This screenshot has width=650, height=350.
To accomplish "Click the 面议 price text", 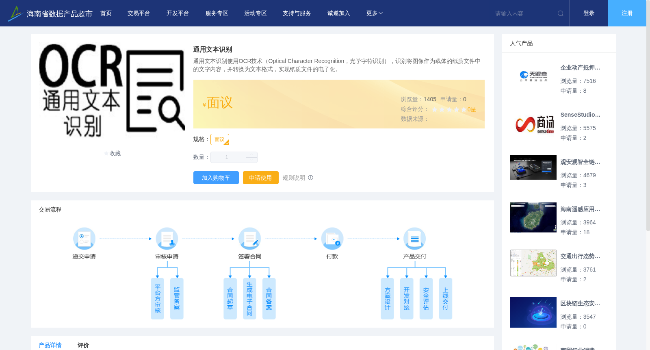I will (220, 103).
